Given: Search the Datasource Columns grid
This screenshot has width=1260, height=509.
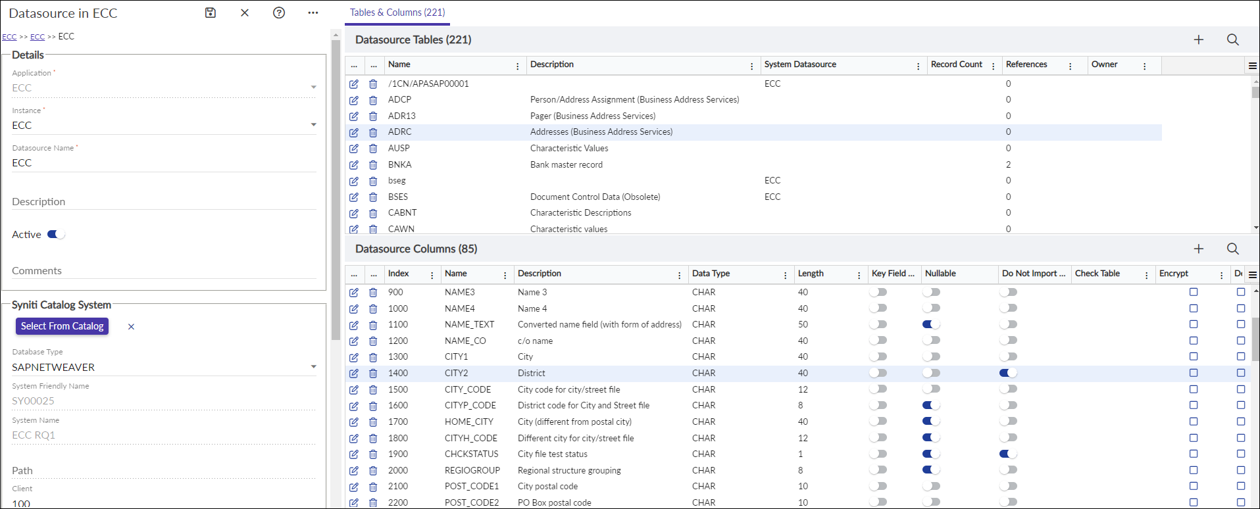Looking at the screenshot, I should tap(1233, 249).
